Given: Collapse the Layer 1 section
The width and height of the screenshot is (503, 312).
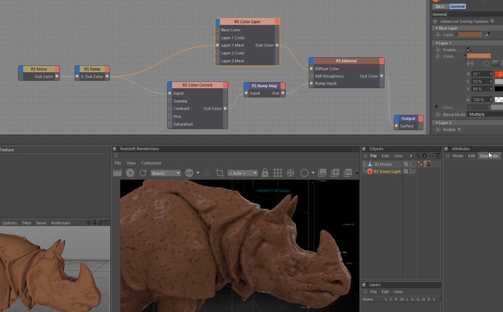Looking at the screenshot, I should click(x=437, y=43).
